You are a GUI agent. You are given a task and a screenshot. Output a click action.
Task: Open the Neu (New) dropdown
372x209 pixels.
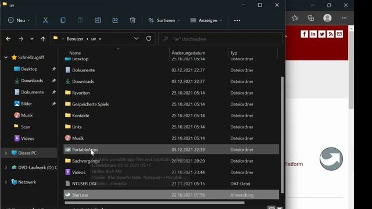pyautogui.click(x=19, y=20)
